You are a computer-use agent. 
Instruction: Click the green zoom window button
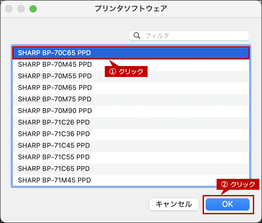click(33, 9)
